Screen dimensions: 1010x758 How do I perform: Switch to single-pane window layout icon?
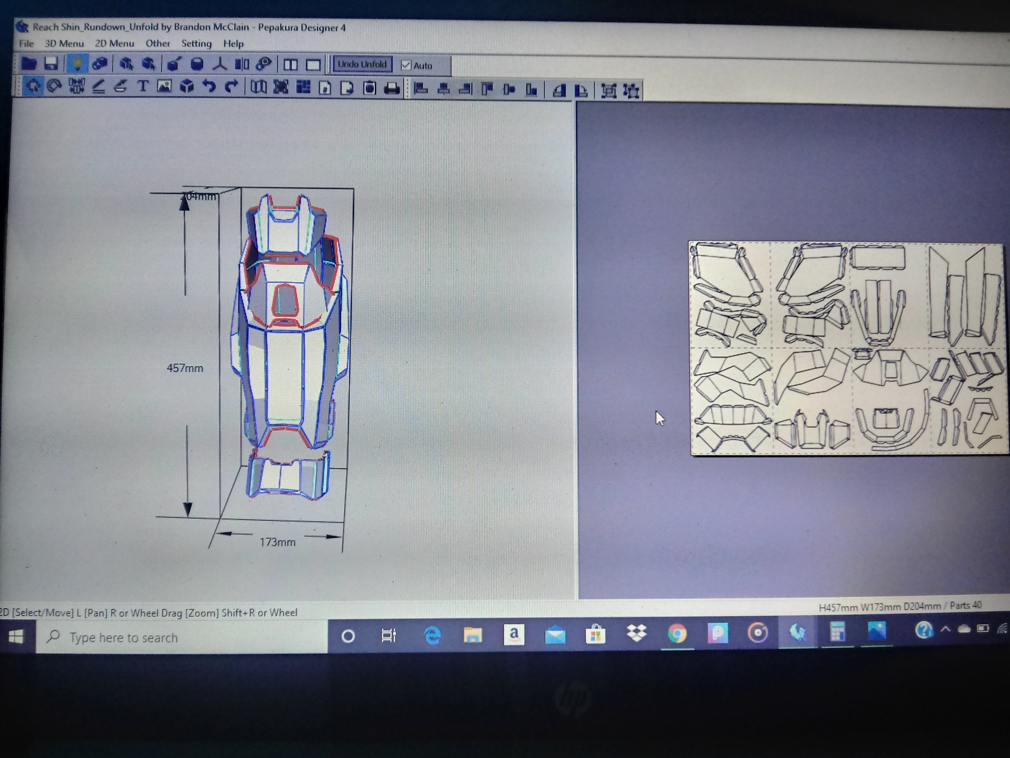coord(313,65)
